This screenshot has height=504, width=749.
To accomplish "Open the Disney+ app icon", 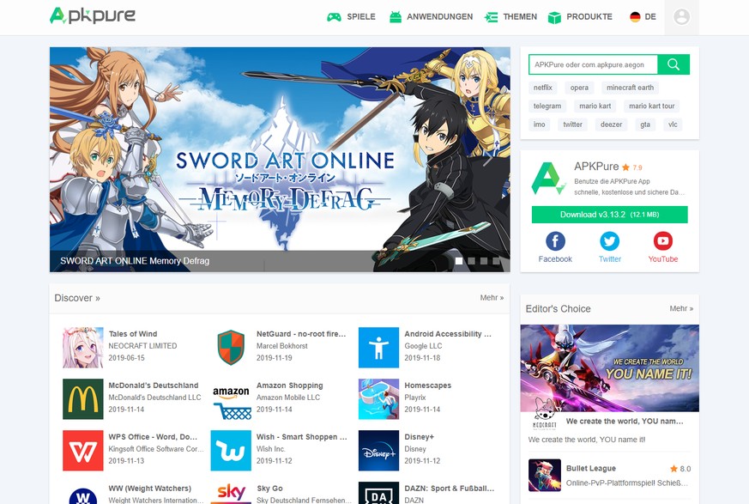I will 379,451.
